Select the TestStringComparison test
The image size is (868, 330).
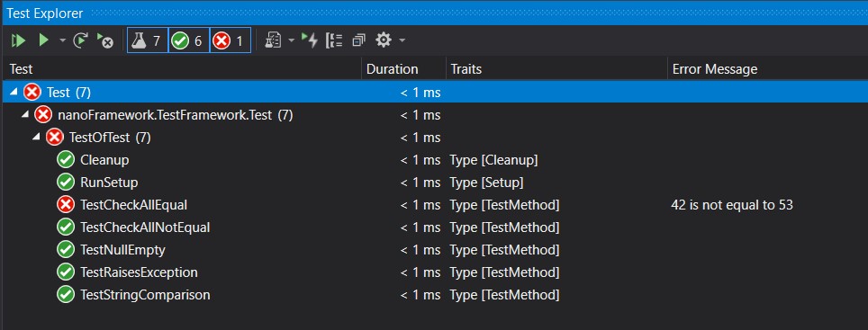(434, 295)
